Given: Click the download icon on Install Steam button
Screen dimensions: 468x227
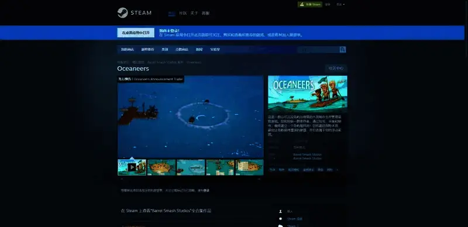Looking at the screenshot, I should click(302, 5).
